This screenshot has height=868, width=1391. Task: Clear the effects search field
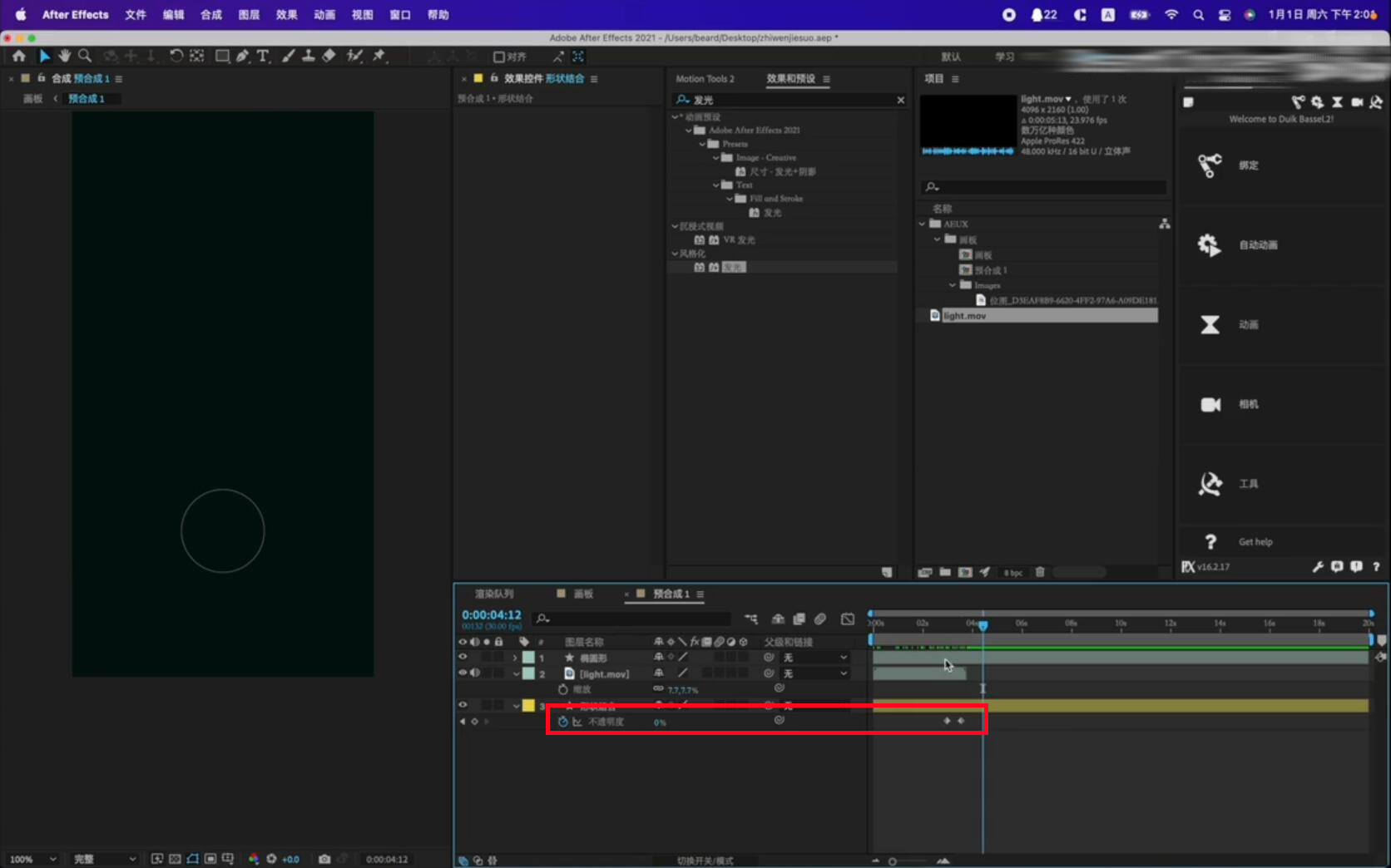tap(900, 100)
